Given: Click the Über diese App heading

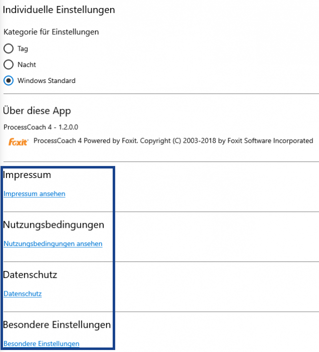Looking at the screenshot, I should click(x=37, y=111).
